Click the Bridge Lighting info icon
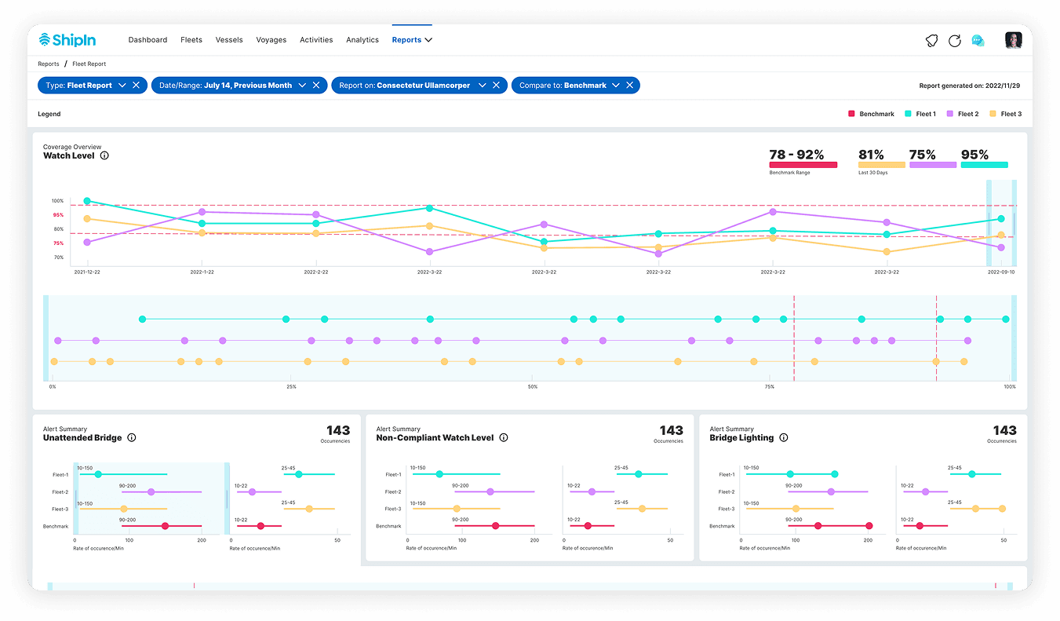This screenshot has height=621, width=1060. (783, 437)
